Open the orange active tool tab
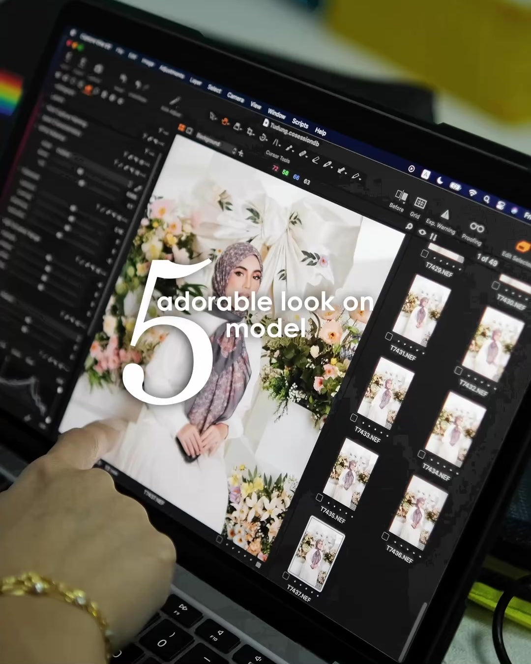 click(x=88, y=90)
